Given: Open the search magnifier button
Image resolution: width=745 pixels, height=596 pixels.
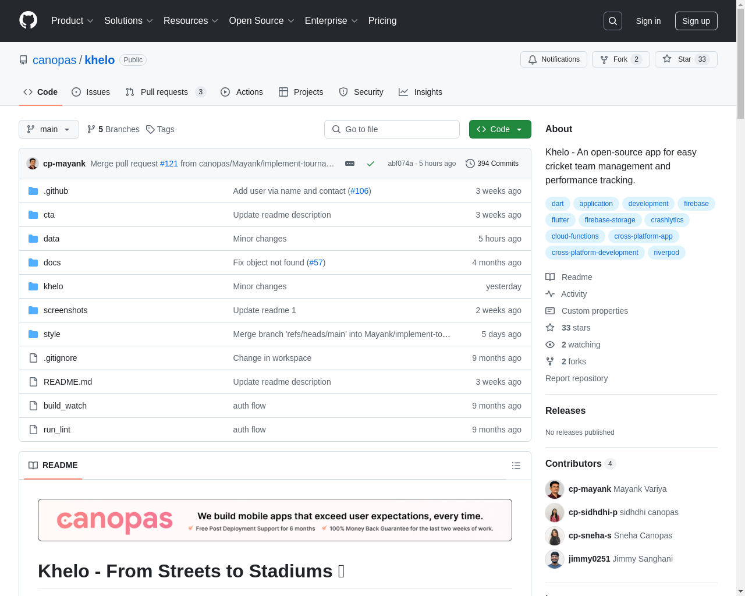Looking at the screenshot, I should [x=613, y=21].
